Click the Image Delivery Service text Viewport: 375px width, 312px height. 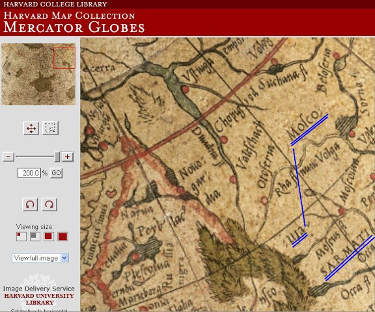point(39,289)
